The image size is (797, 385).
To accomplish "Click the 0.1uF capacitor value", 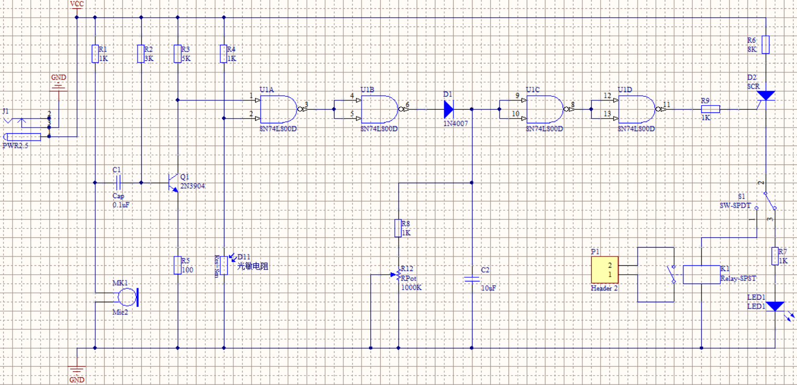I will (121, 205).
